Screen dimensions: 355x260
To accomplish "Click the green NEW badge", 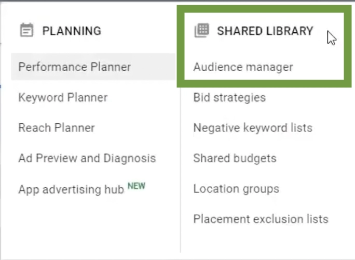I will [x=136, y=186].
